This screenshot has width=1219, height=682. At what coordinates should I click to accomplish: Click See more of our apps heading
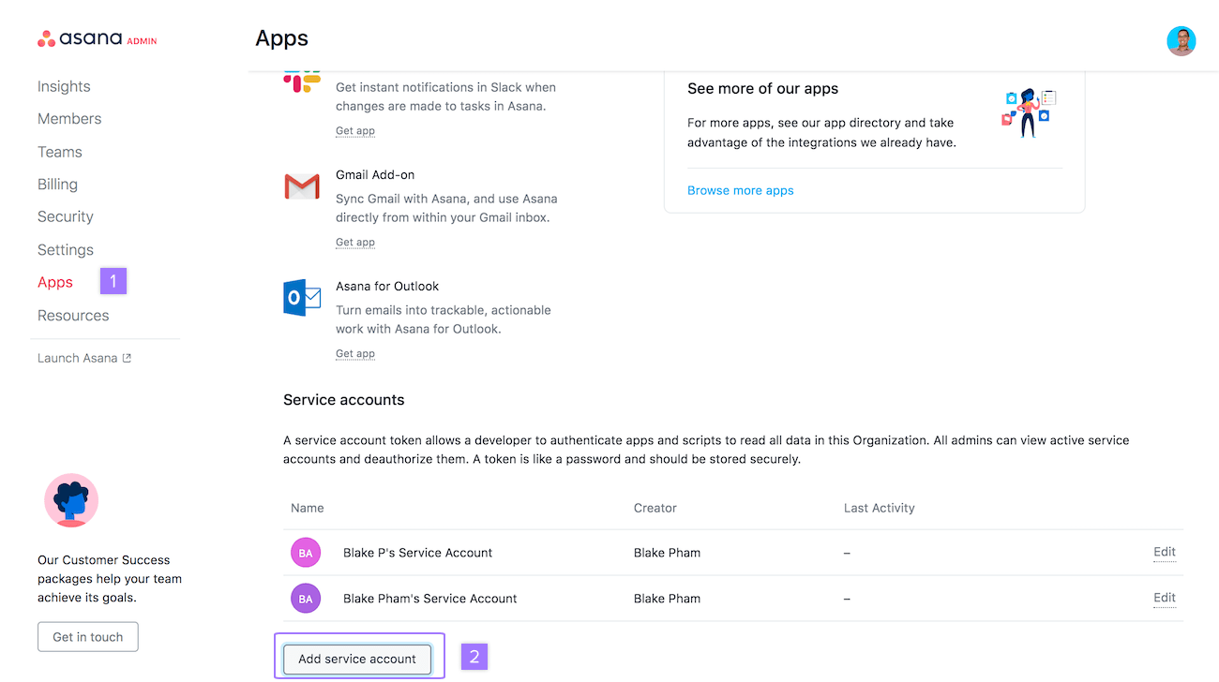(x=763, y=89)
